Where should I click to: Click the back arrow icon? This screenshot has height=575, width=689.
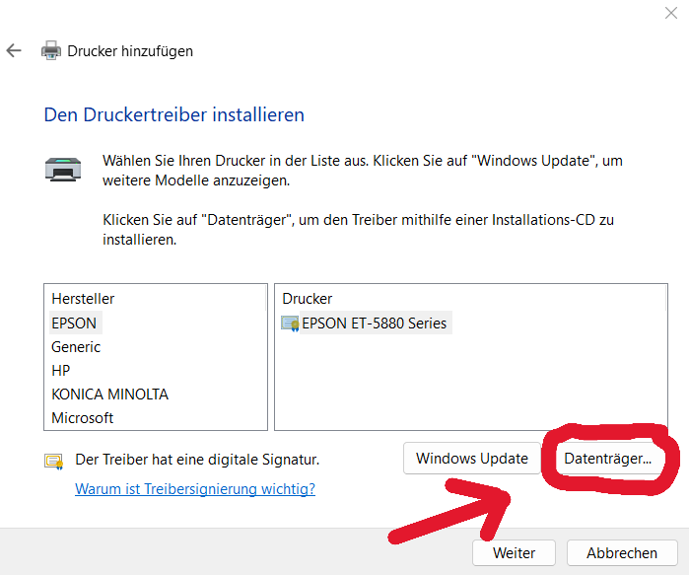14,50
